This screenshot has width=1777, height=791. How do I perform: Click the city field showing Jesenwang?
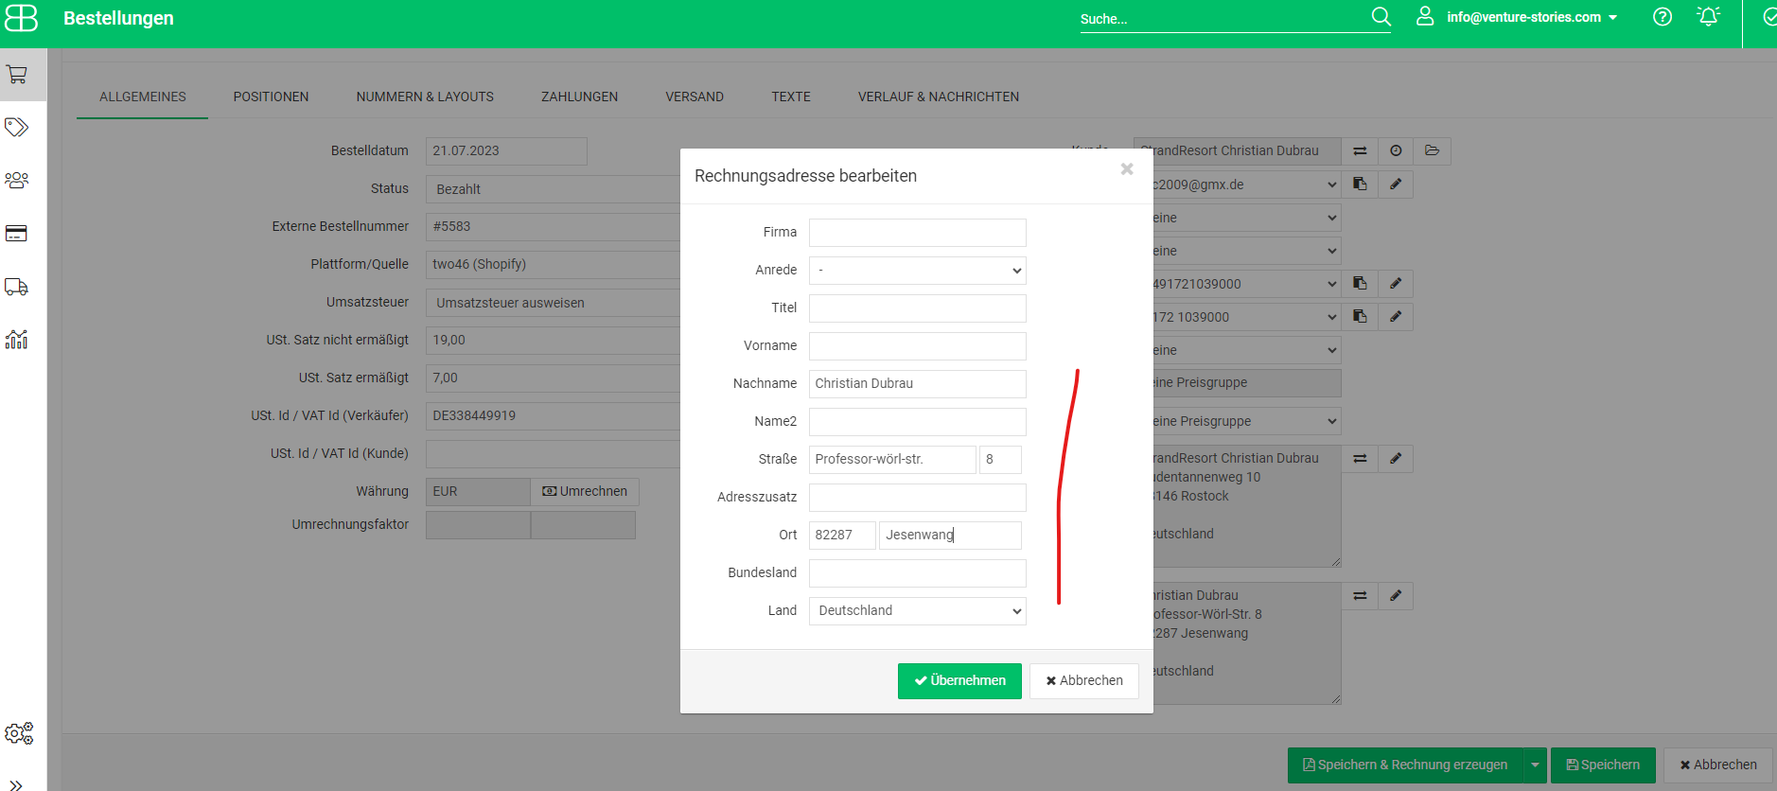pos(950,536)
